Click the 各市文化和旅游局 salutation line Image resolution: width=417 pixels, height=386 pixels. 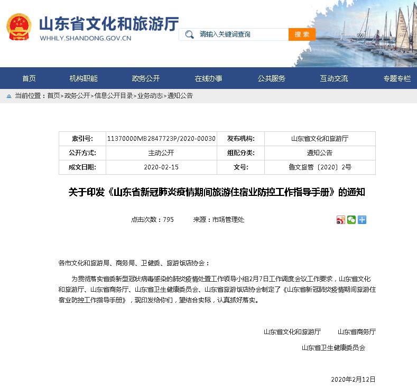tap(134, 263)
